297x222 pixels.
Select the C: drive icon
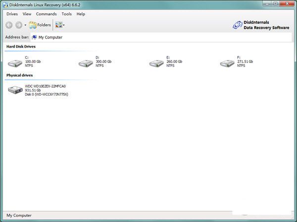point(15,63)
